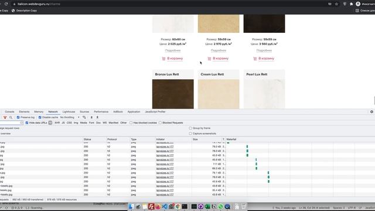
Task: Launch FileZilla from the Dock
Action: tap(151, 206)
